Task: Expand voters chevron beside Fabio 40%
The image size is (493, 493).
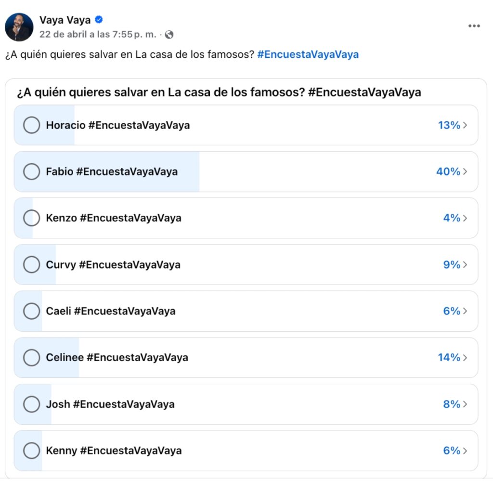Action: tap(465, 172)
